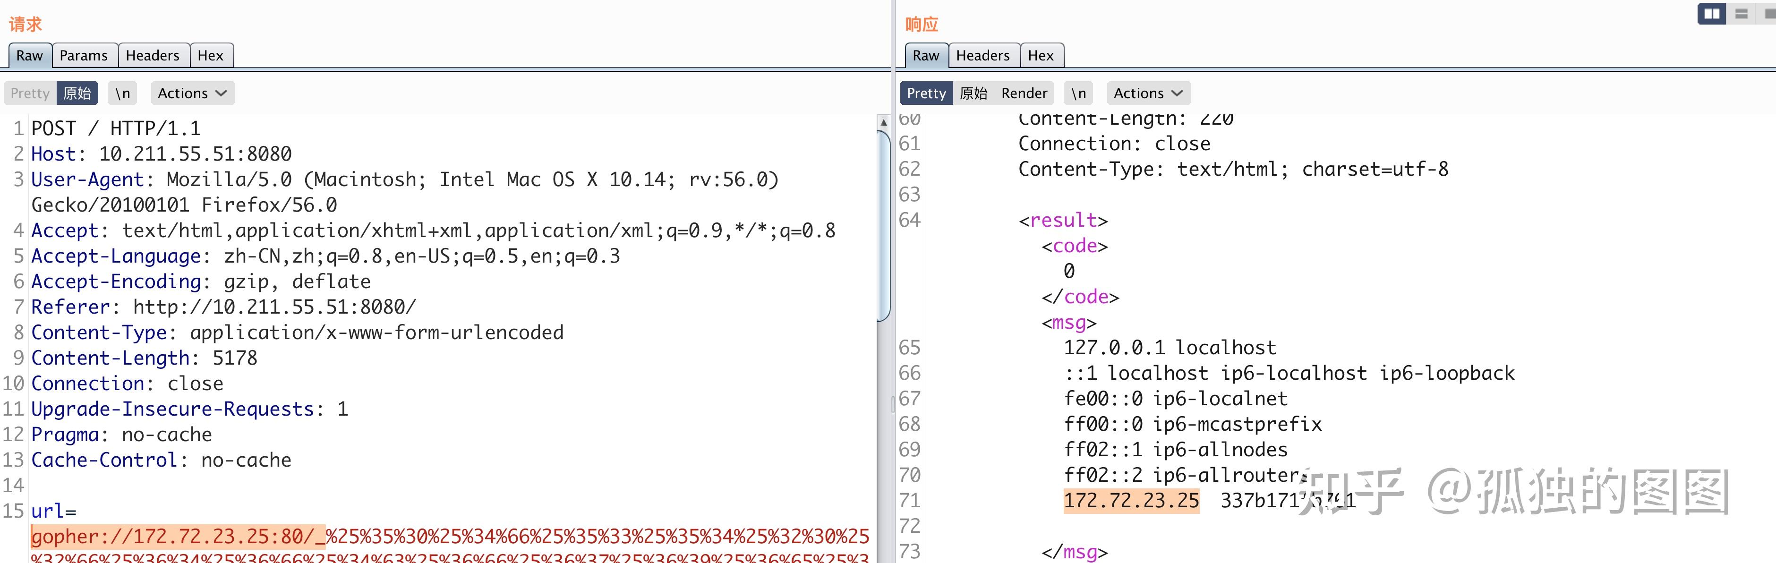
Task: Click up arrow on request scrollbar
Action: 883,122
